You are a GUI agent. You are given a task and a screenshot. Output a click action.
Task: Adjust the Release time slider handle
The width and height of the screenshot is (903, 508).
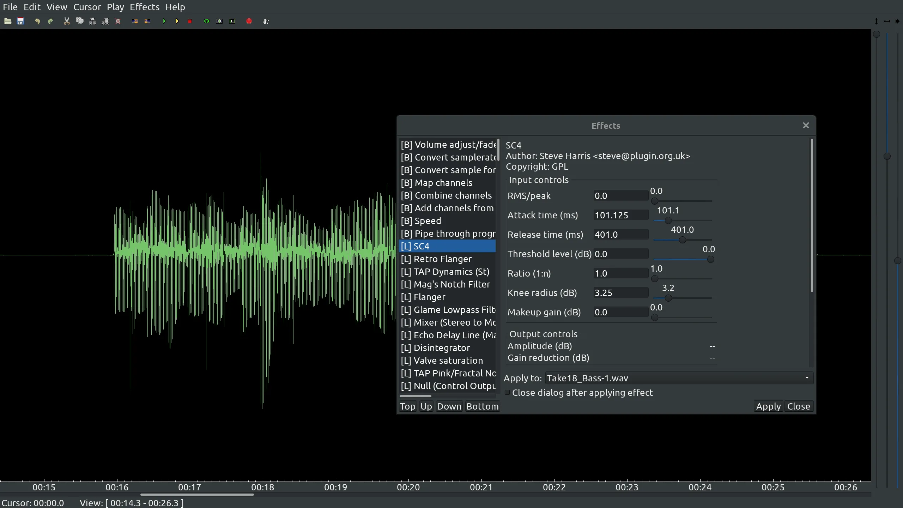[683, 240]
